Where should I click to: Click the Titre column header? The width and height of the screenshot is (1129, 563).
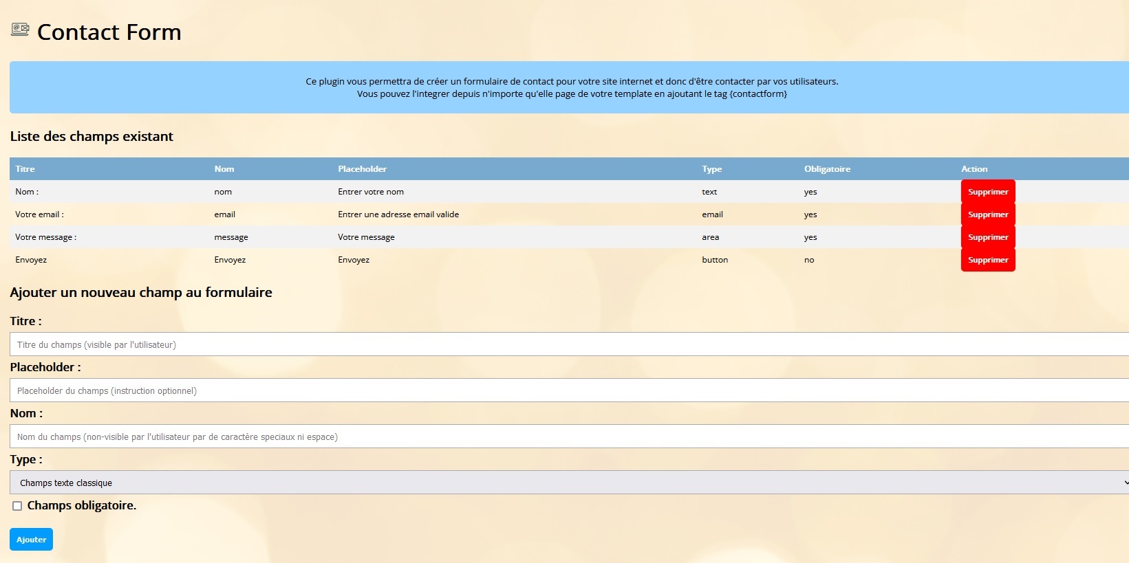click(25, 169)
